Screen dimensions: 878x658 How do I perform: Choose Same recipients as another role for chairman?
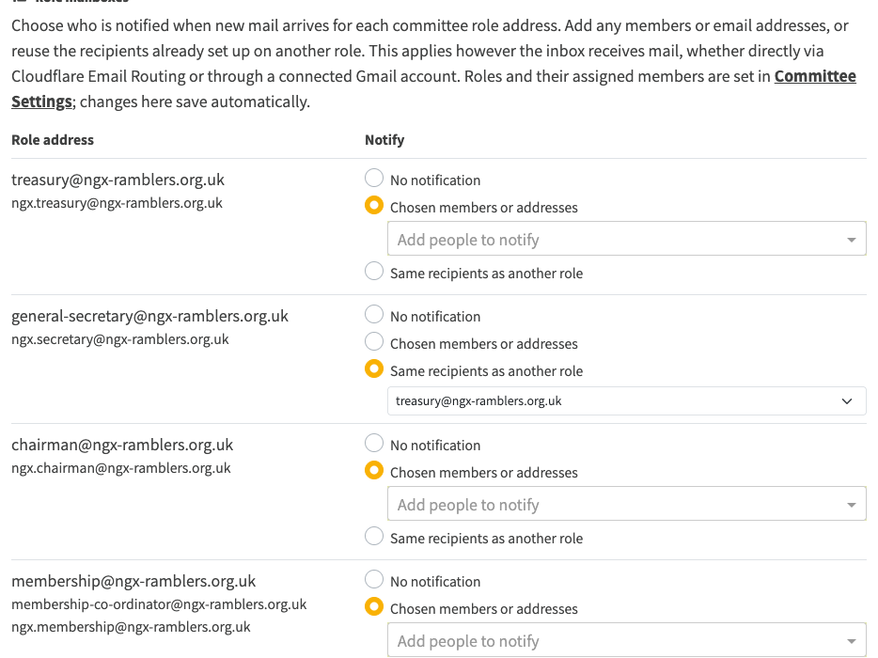[374, 537]
